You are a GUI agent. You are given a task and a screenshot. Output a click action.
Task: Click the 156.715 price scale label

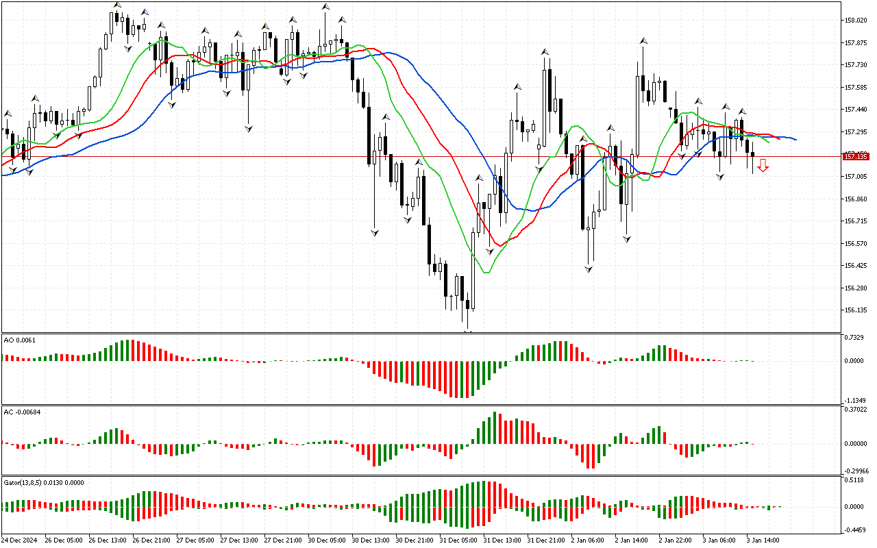click(856, 221)
